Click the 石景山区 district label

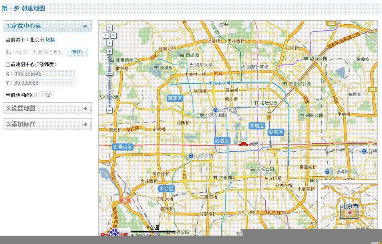click(x=123, y=146)
